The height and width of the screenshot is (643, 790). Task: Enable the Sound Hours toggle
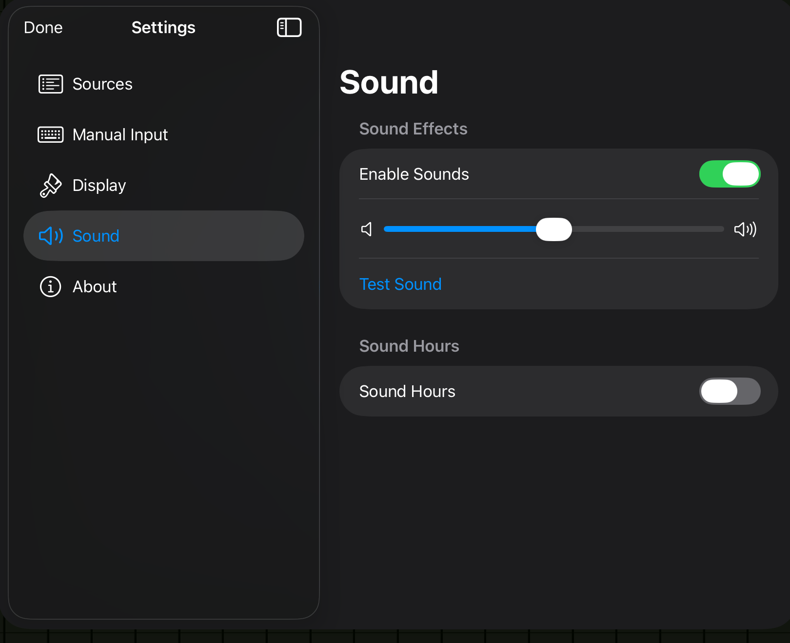[x=730, y=391]
